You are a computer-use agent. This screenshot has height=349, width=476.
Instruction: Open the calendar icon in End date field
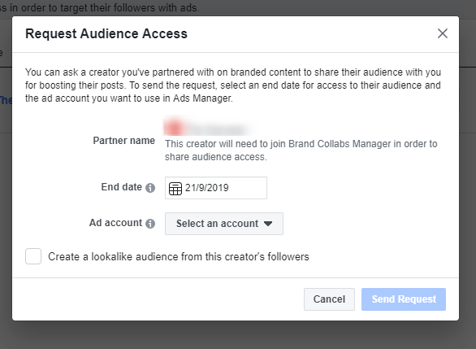click(x=175, y=188)
